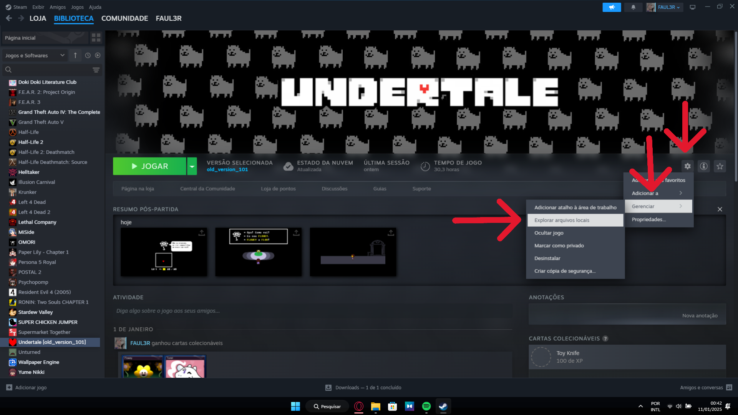Open the Exibir menu
The image size is (738, 415).
[x=38, y=7]
